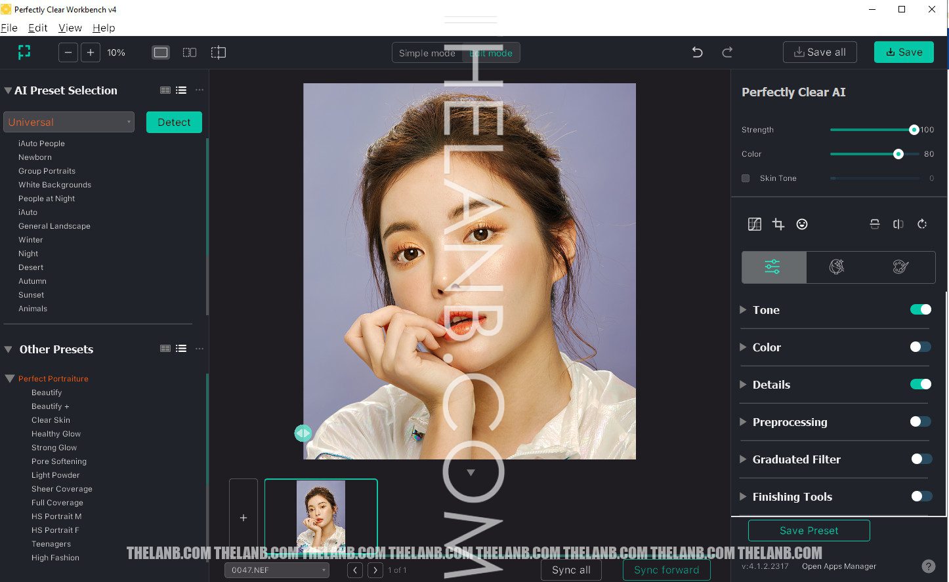Click the Strength slider handle
The image size is (949, 582).
tap(914, 130)
